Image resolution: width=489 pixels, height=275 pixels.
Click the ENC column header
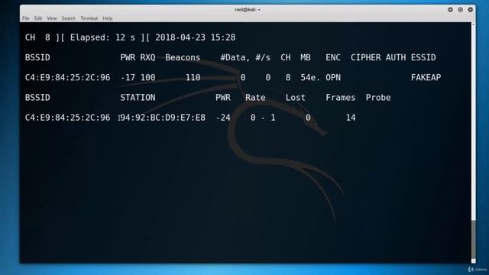(333, 58)
